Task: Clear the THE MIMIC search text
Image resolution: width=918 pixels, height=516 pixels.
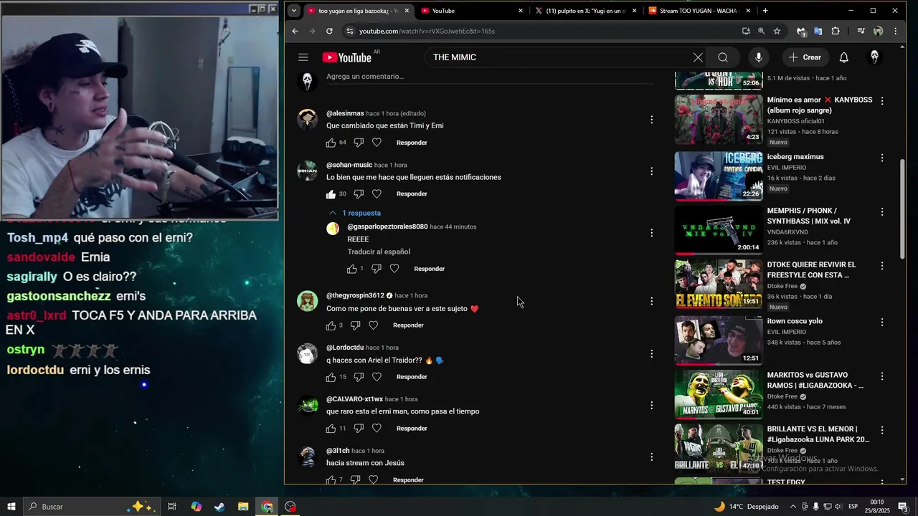Action: coord(698,57)
